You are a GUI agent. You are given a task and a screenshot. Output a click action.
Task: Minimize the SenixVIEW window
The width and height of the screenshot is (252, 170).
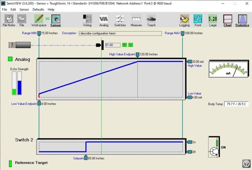point(223,3)
